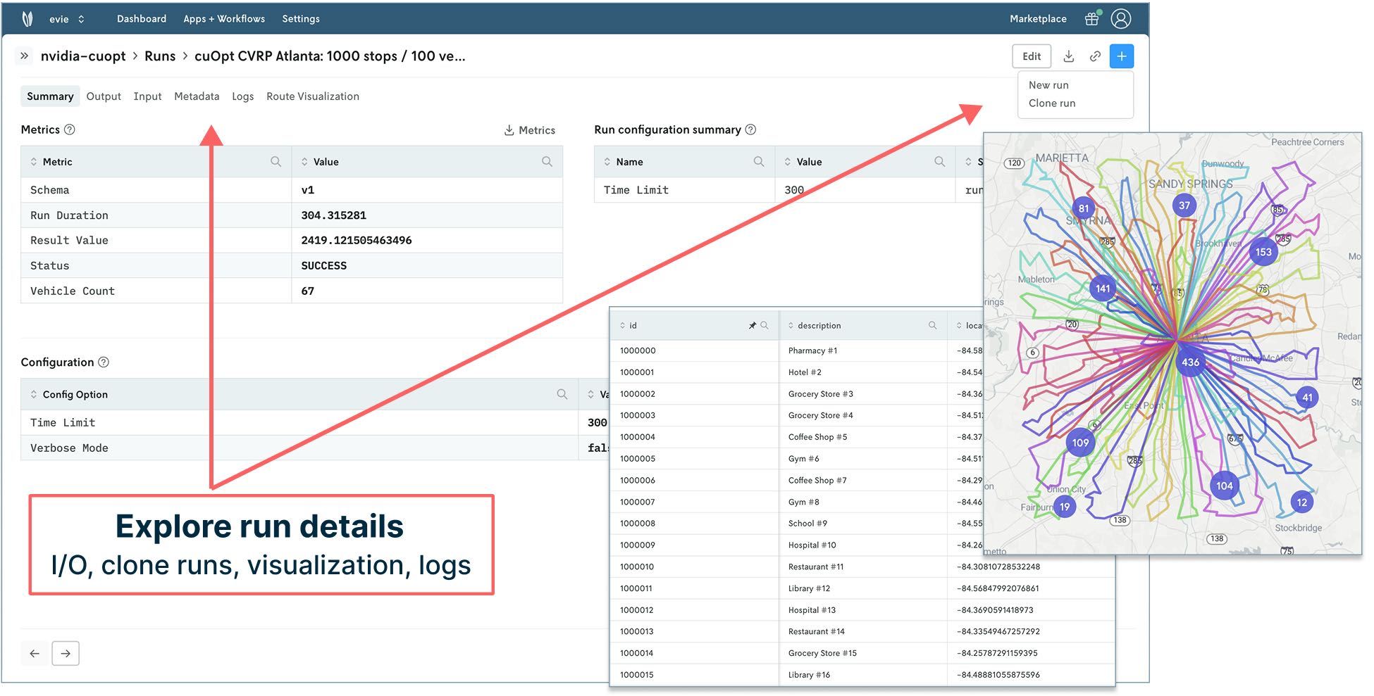Image resolution: width=1374 pixels, height=696 pixels.
Task: Sort the Metric column
Action: pos(33,162)
